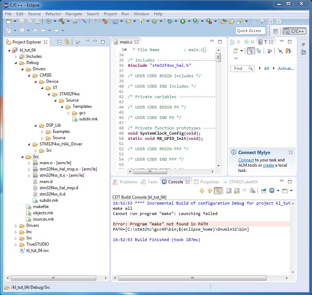Screen dimensions: 312x295
Task: Switch to the Problems tab
Action: (x=125, y=182)
